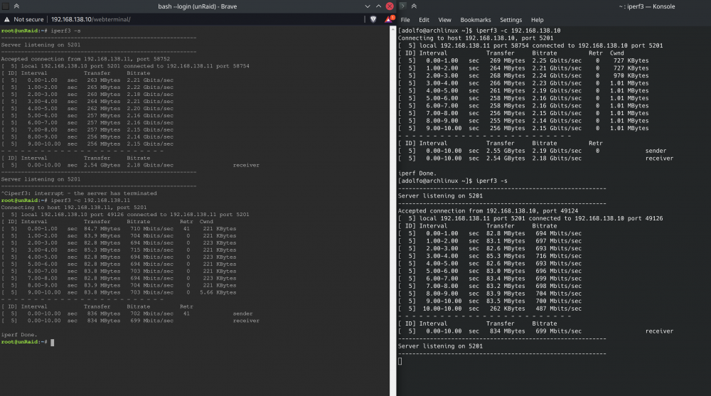Click the Not secure warning triangle
711x396 pixels.
click(x=7, y=19)
